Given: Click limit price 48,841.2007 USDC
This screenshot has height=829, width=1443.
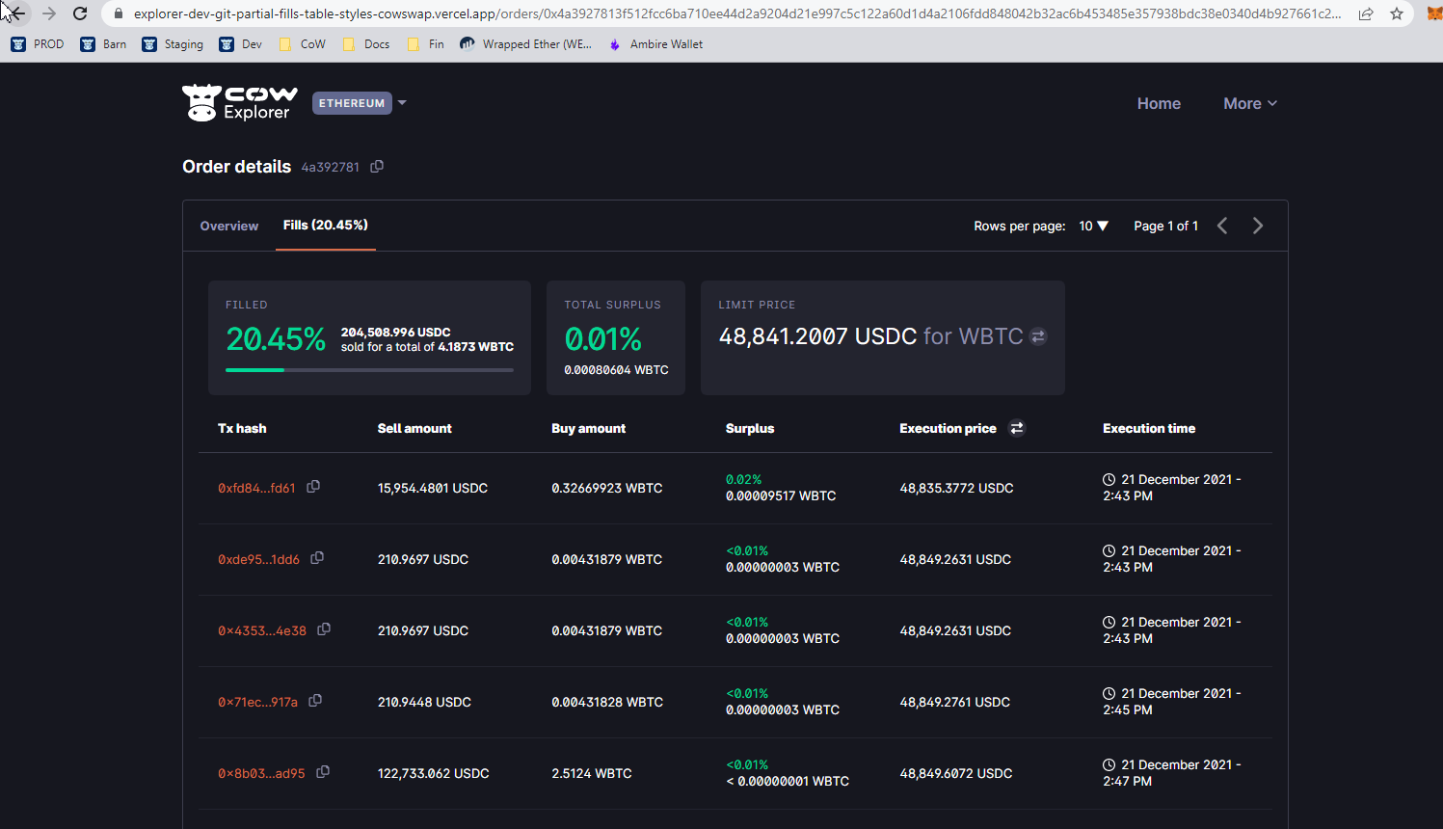Looking at the screenshot, I should (817, 336).
